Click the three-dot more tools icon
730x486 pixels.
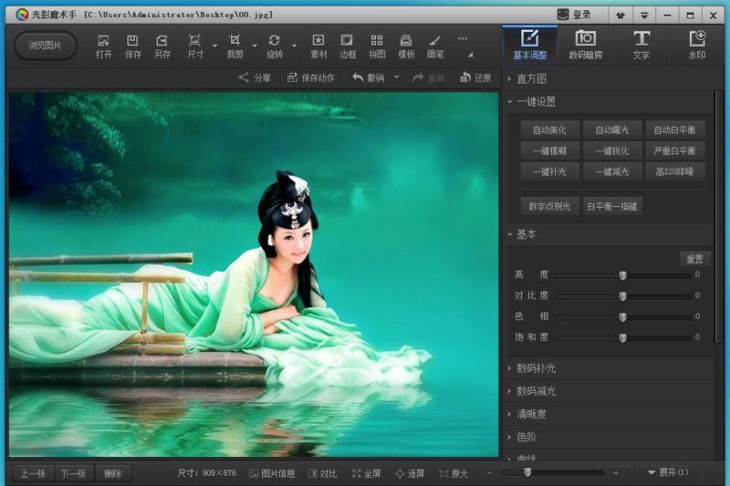click(463, 38)
